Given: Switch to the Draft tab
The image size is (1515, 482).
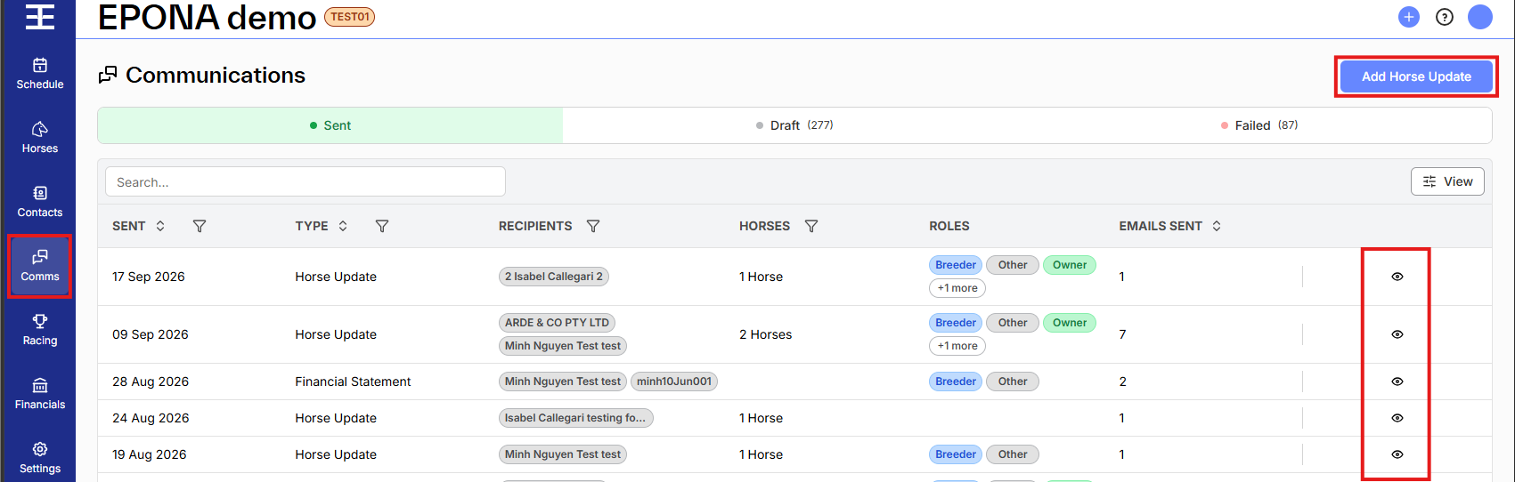Looking at the screenshot, I should (x=794, y=125).
